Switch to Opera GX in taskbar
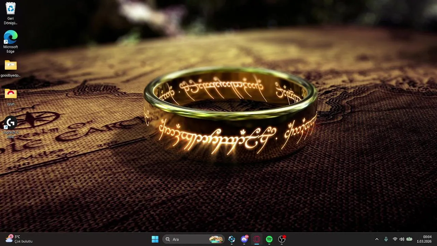 (257, 239)
